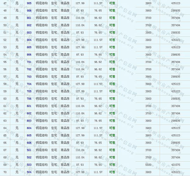Select room 603 link
The width and height of the screenshot is (190, 176).
click(29, 121)
